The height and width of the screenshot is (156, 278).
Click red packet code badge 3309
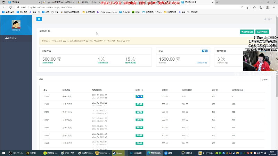pos(139,112)
